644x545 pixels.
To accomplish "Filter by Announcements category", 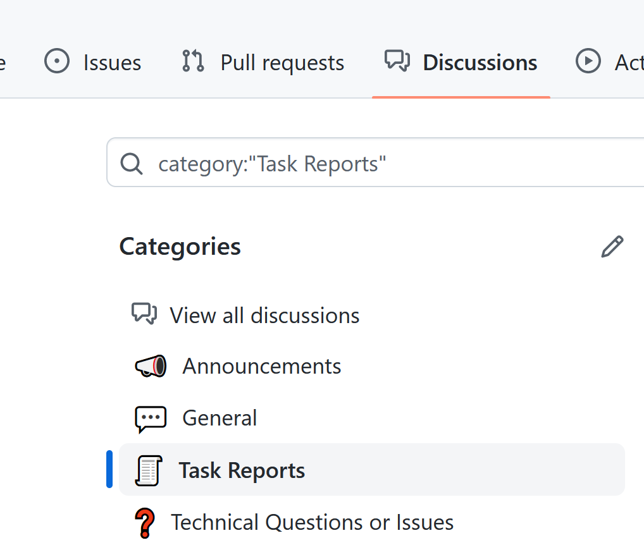I will click(x=372, y=366).
